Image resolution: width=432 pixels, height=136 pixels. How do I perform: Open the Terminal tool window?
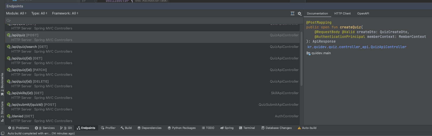tap(247, 128)
